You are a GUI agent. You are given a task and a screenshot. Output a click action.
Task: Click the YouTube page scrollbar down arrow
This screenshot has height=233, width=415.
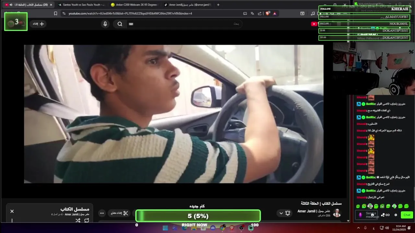click(348, 221)
